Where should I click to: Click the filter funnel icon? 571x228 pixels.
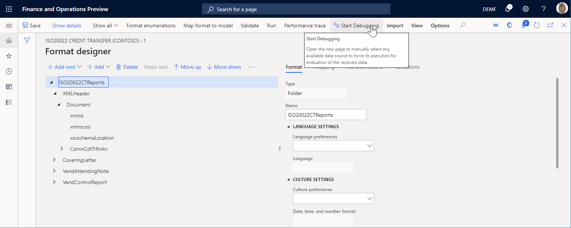27,40
